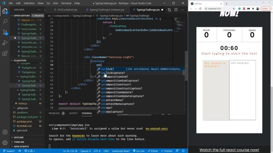Open the Run and Debug view
Screen dimensions: 273x153
click(x=5, y=42)
